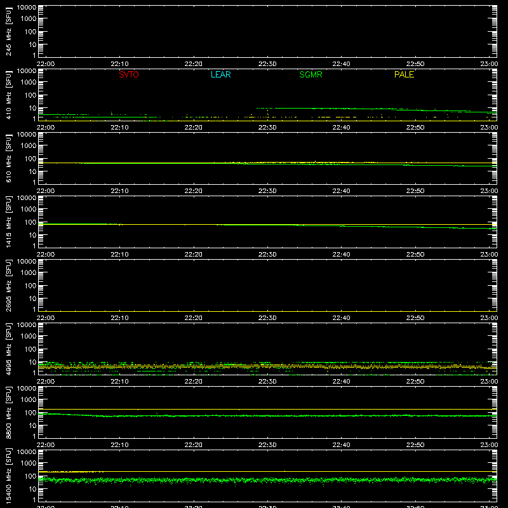508x508 pixels.
Task: Click the 410 MHz [SFU] axis title
Action: 8,95
